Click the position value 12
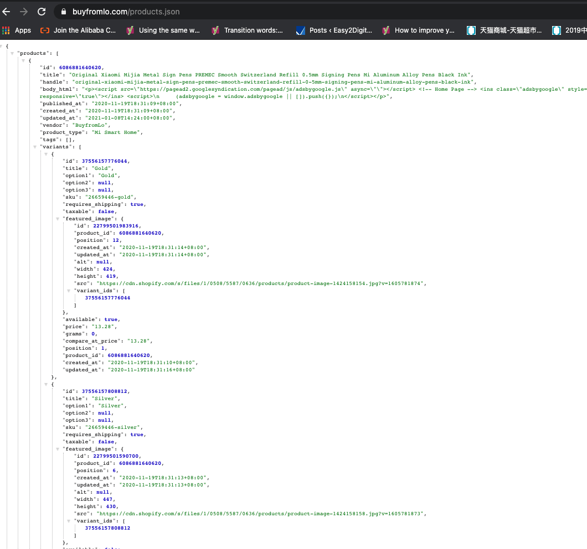587x549 pixels. pyautogui.click(x=116, y=240)
